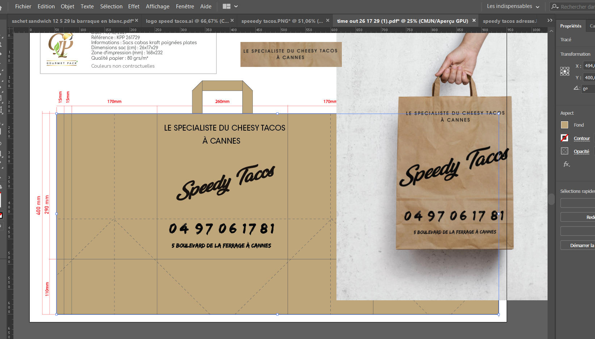Click the 400 mm vertical dimension label
The height and width of the screenshot is (339, 595).
pos(38,205)
